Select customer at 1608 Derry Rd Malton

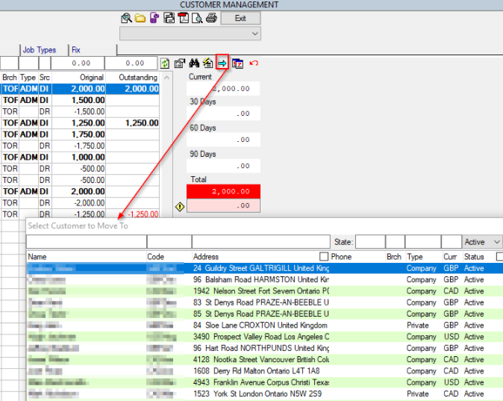pyautogui.click(x=265, y=371)
